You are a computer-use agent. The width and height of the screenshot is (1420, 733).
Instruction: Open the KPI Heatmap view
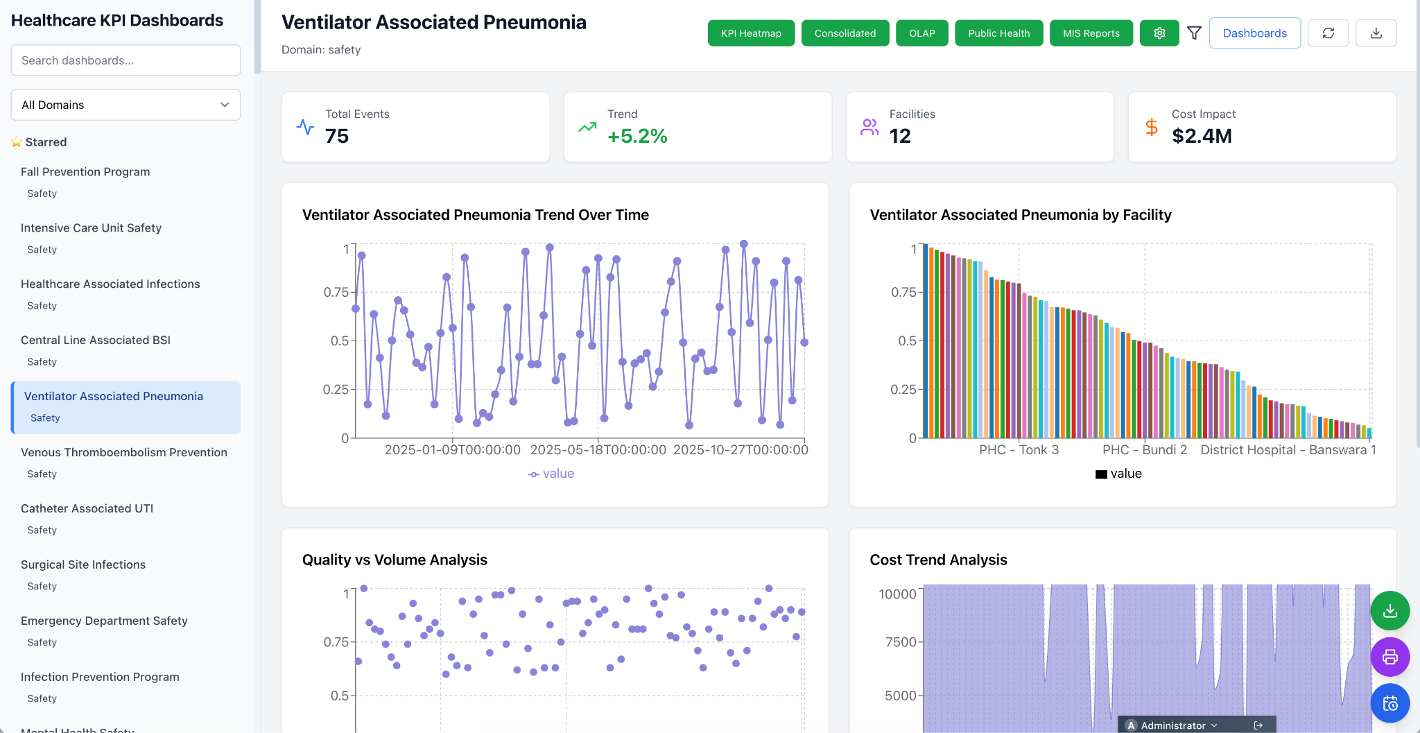[x=751, y=33]
